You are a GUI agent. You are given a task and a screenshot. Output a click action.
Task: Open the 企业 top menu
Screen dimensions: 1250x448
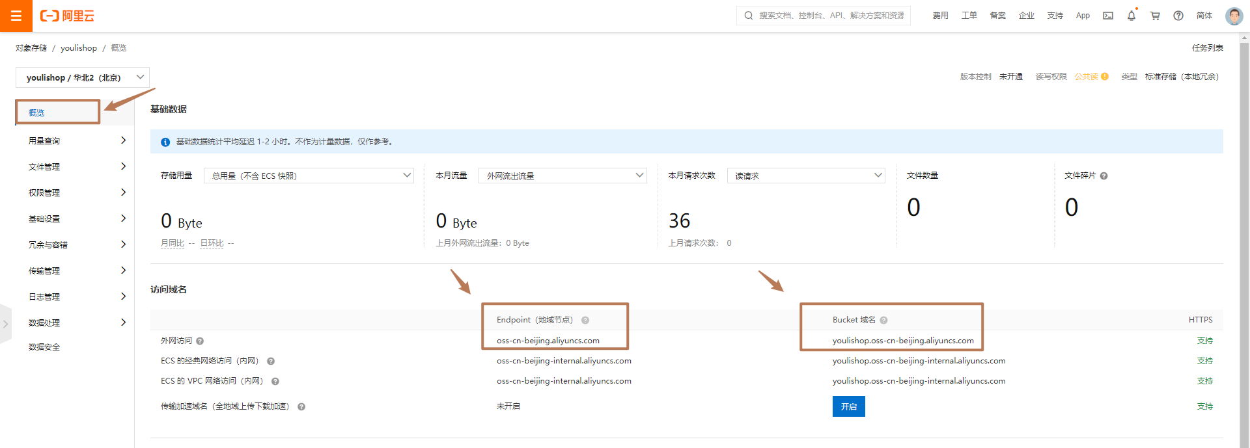[1027, 16]
